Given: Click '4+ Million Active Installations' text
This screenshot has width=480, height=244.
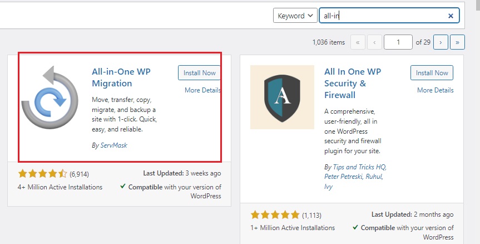Looking at the screenshot, I should (x=60, y=187).
